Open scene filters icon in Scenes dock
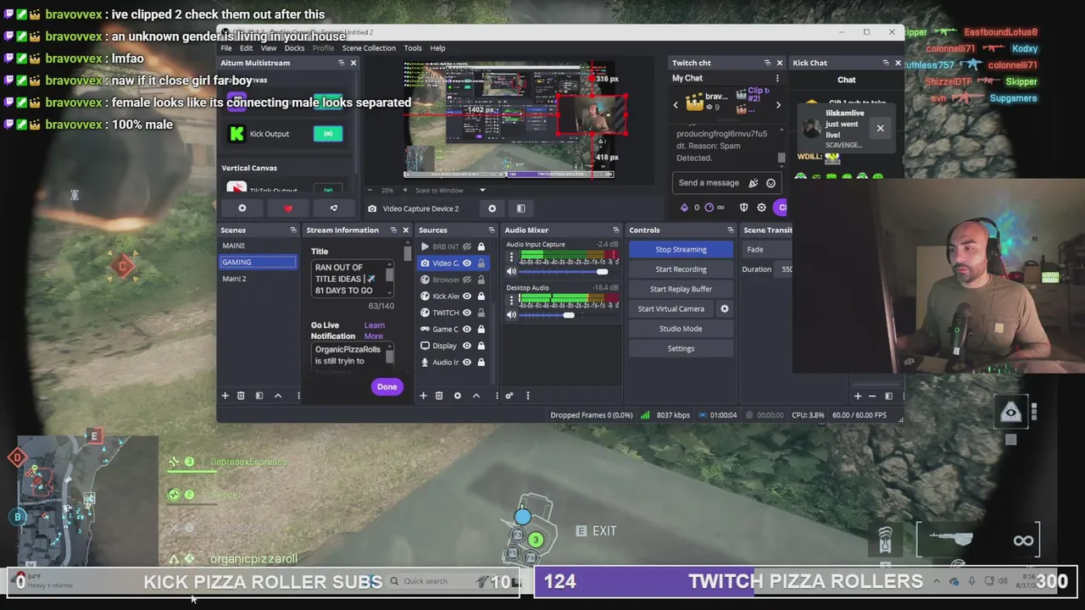 (x=259, y=396)
